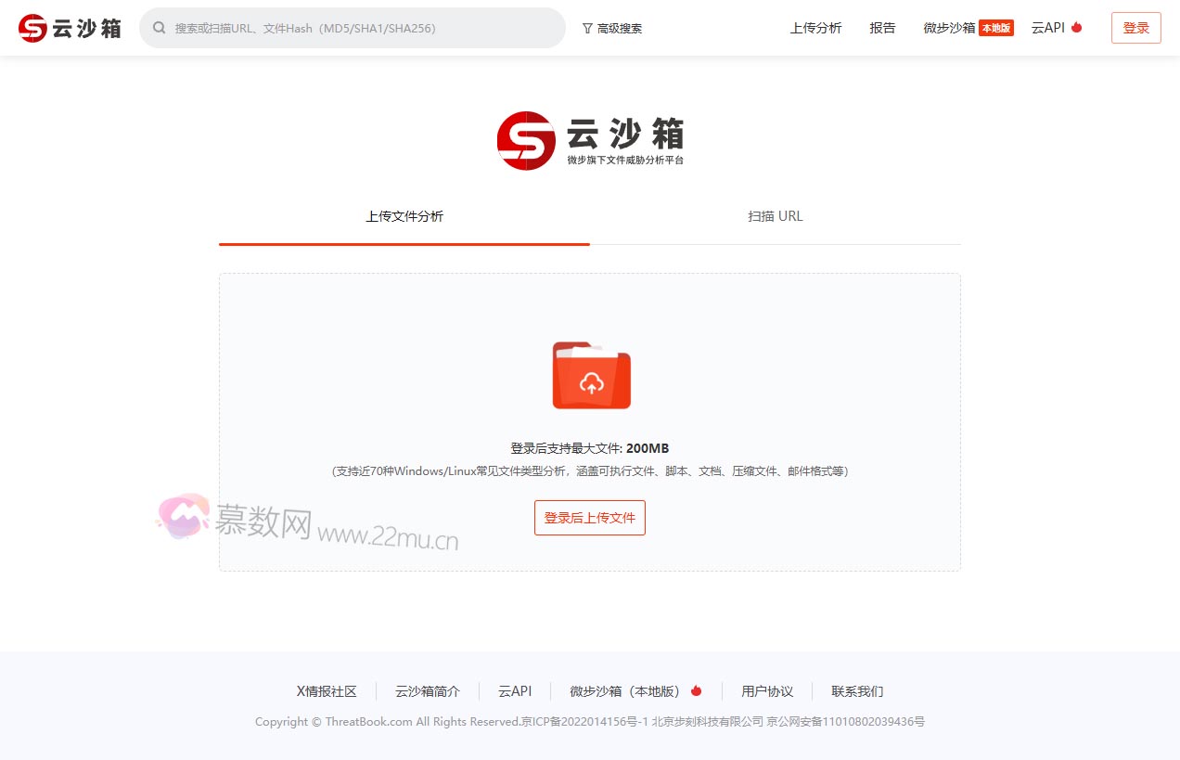Switch to the 扫描 URL tab
This screenshot has width=1180, height=760.
pyautogui.click(x=776, y=216)
